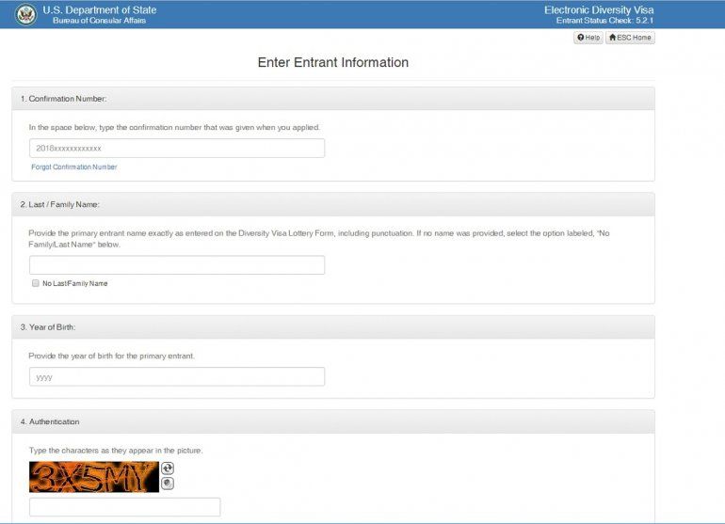Screen dimensions: 725x524
Task: Refresh the captcha picture
Action: click(168, 468)
